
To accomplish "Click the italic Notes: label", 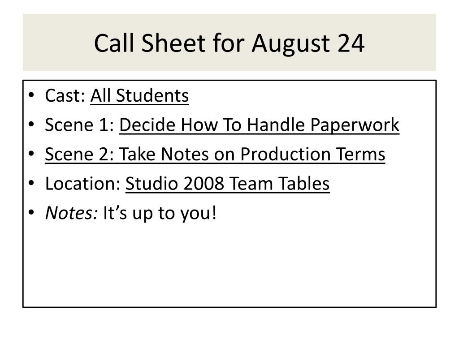I will pos(71,213).
